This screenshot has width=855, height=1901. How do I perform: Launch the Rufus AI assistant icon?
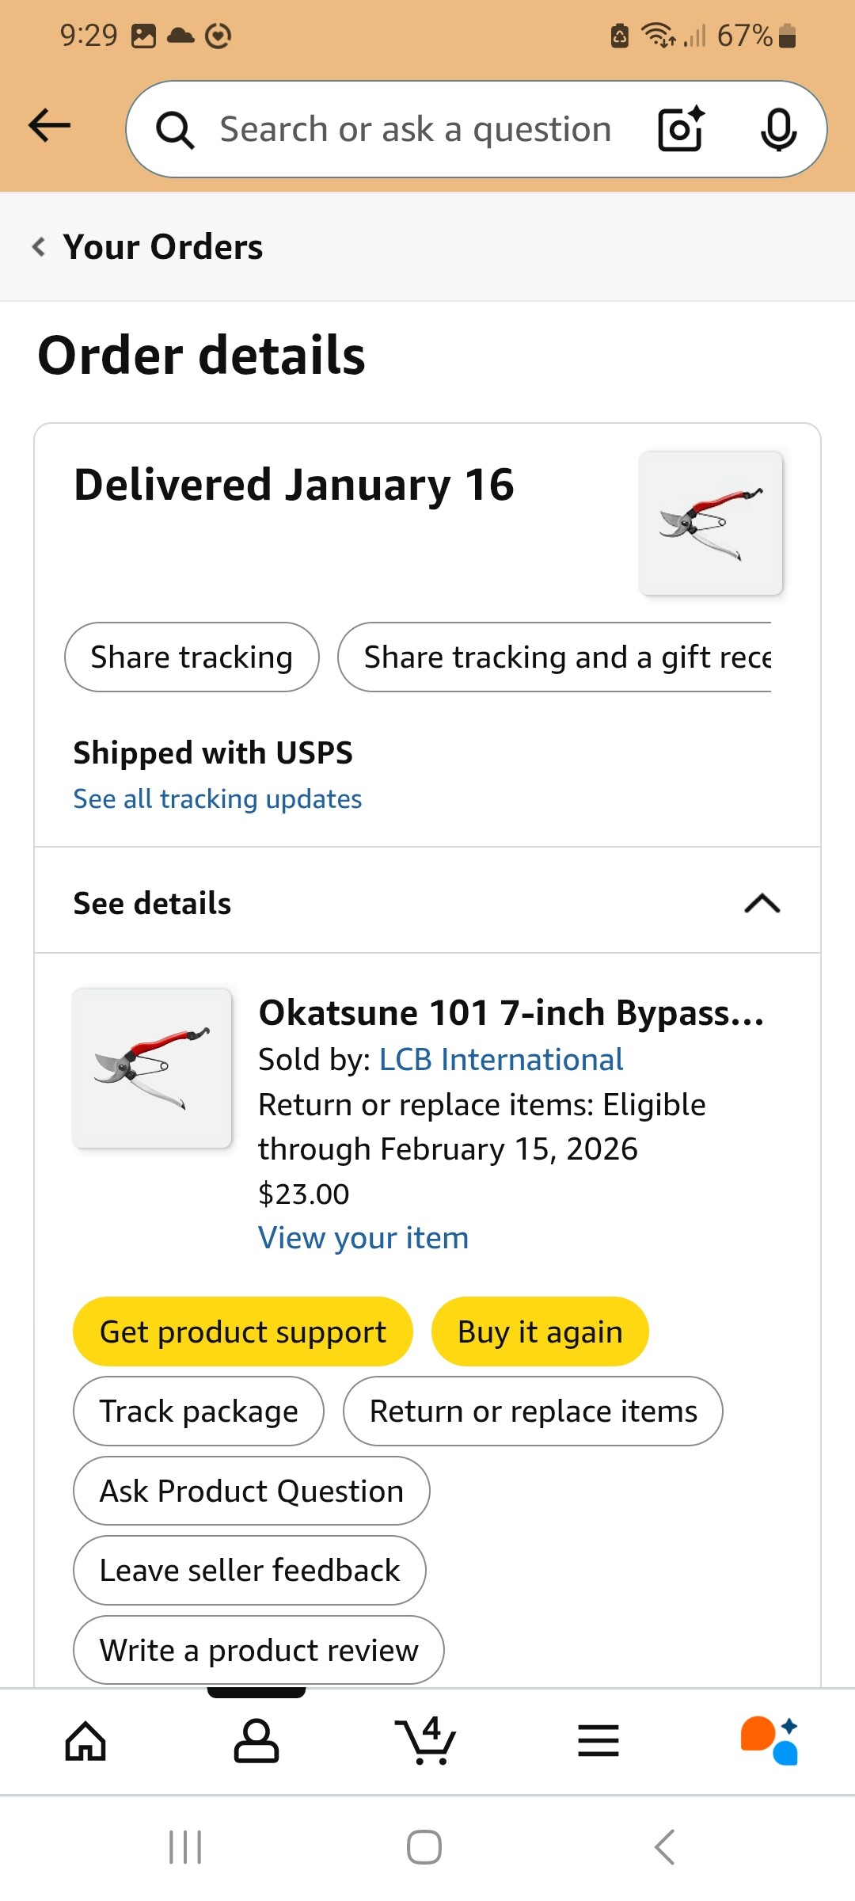pos(769,1741)
